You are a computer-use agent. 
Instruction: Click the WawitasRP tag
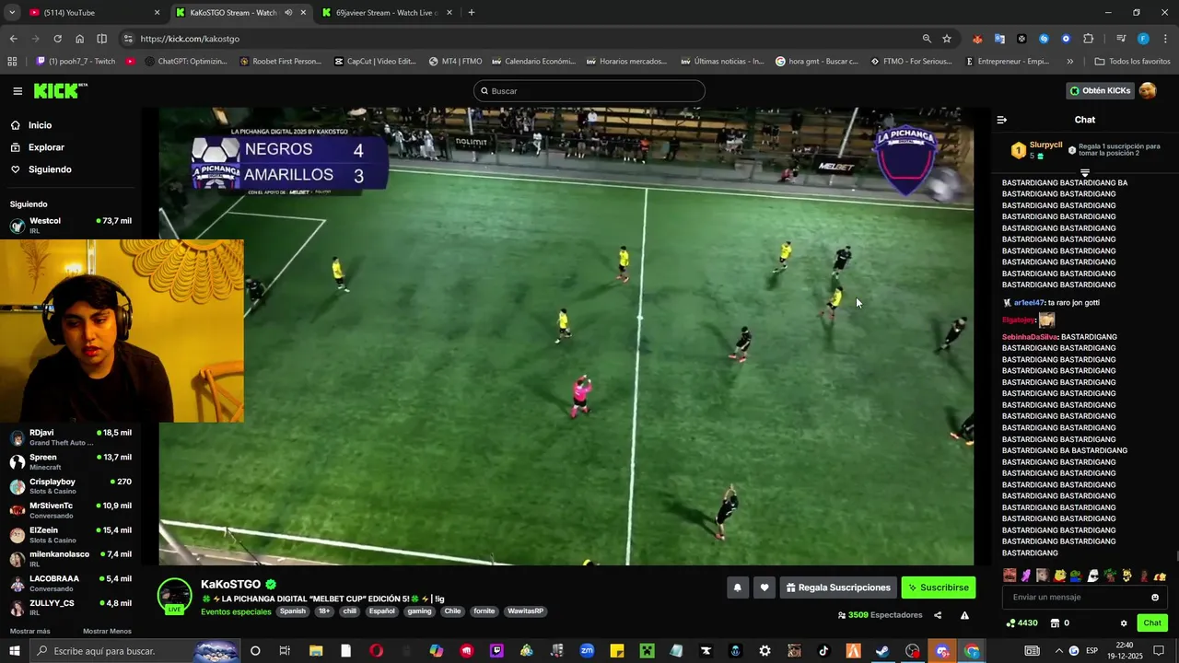point(525,611)
